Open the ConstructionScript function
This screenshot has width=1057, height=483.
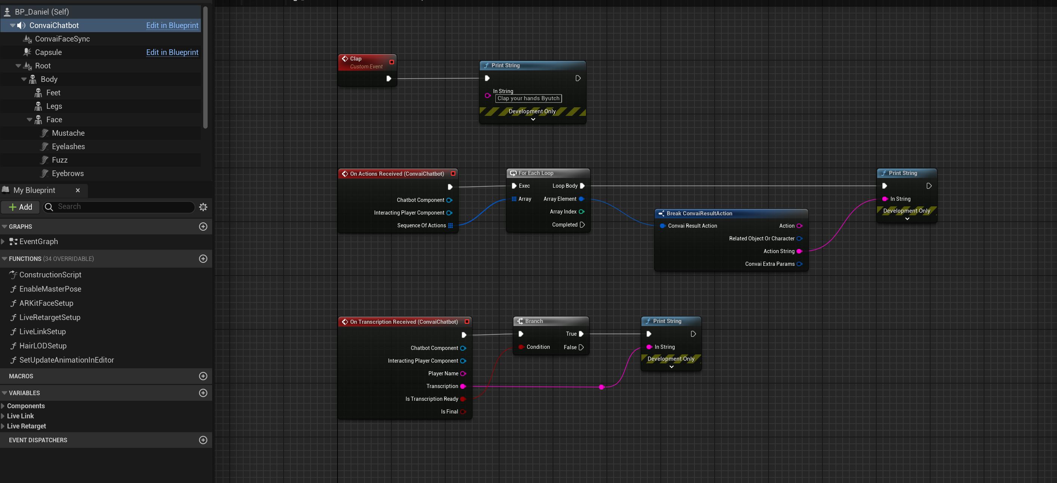point(50,275)
